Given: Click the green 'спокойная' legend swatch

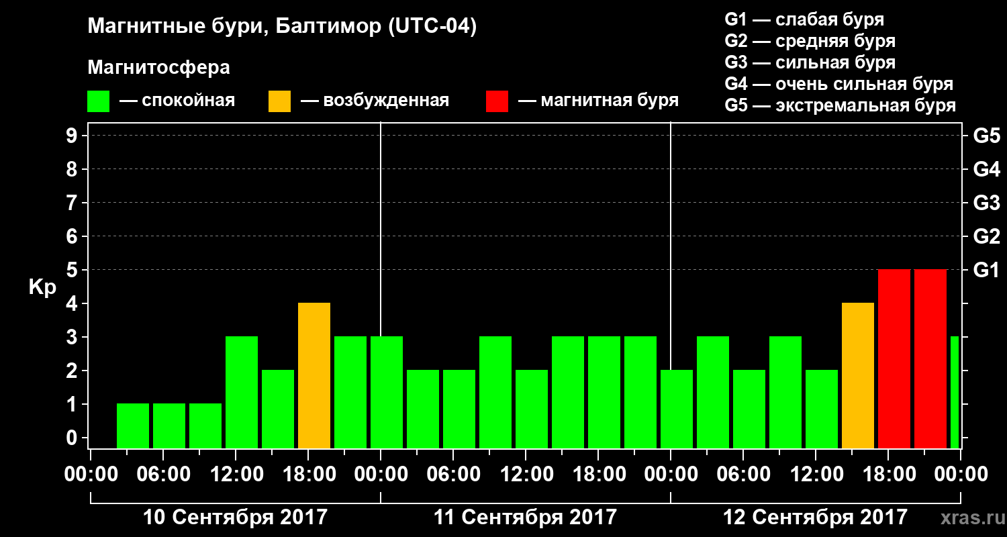Looking at the screenshot, I should click(99, 101).
